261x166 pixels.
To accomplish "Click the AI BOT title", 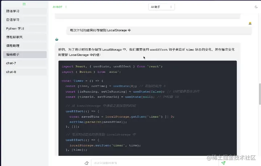I will (x=57, y=7).
